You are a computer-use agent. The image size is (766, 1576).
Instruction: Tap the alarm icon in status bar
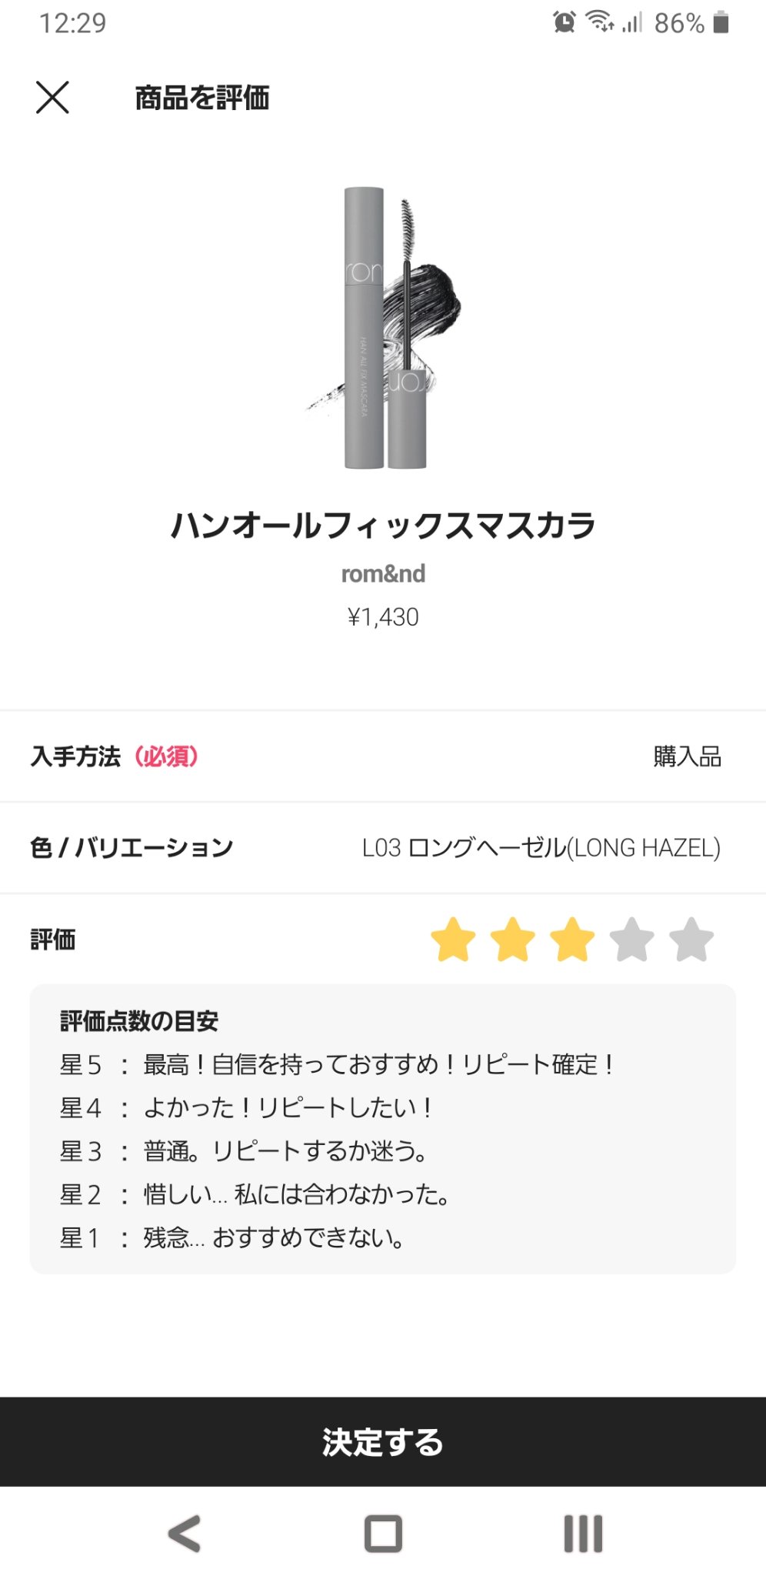click(564, 22)
